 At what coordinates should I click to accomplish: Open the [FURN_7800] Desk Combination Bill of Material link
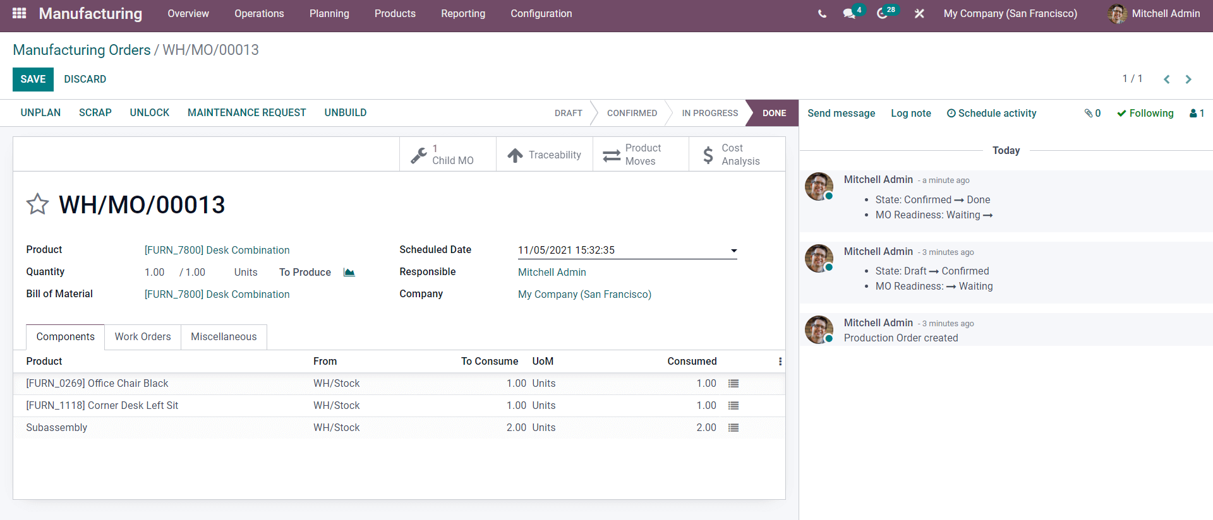(x=217, y=295)
